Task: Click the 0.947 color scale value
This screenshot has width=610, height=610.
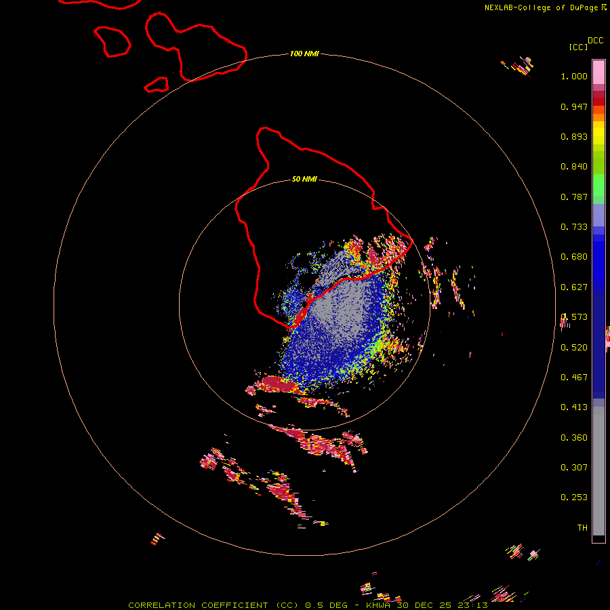Action: (x=574, y=106)
